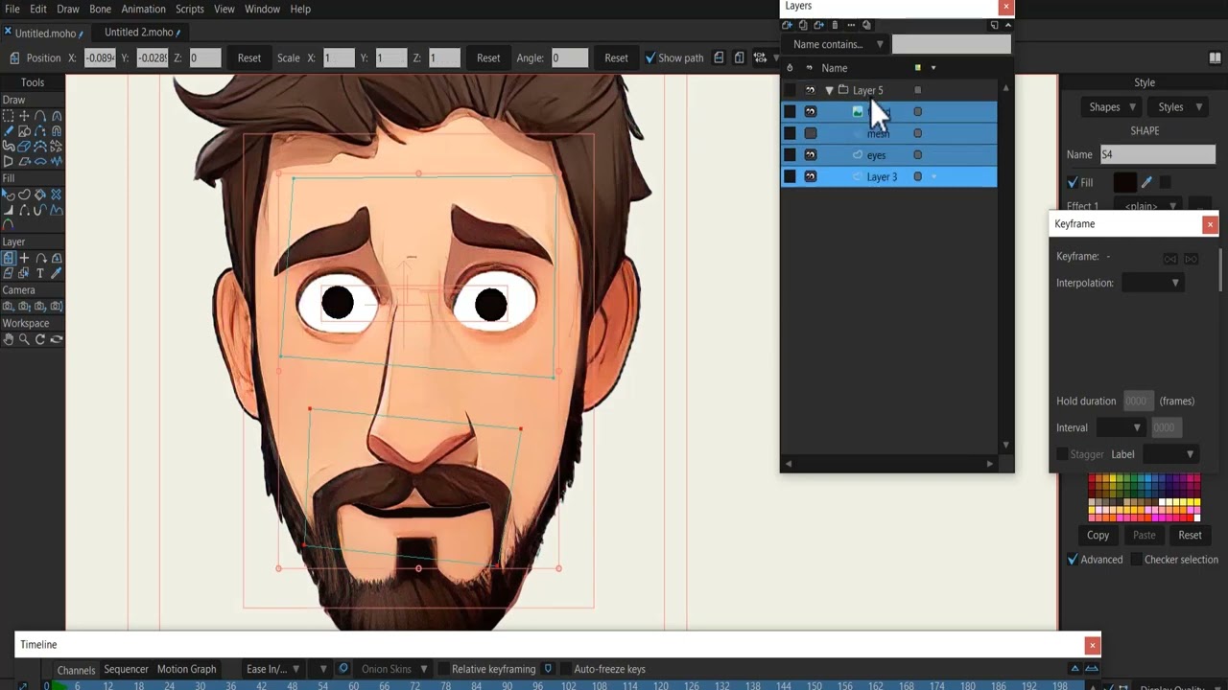Select the Magnet tool
Screen dimensions: 1228x690
56,131
